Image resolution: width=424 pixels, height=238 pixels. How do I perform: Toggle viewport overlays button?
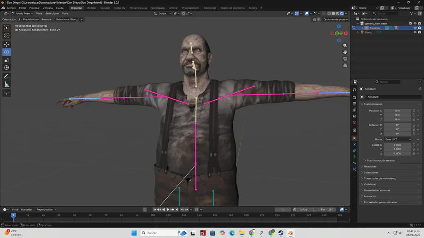click(307, 13)
